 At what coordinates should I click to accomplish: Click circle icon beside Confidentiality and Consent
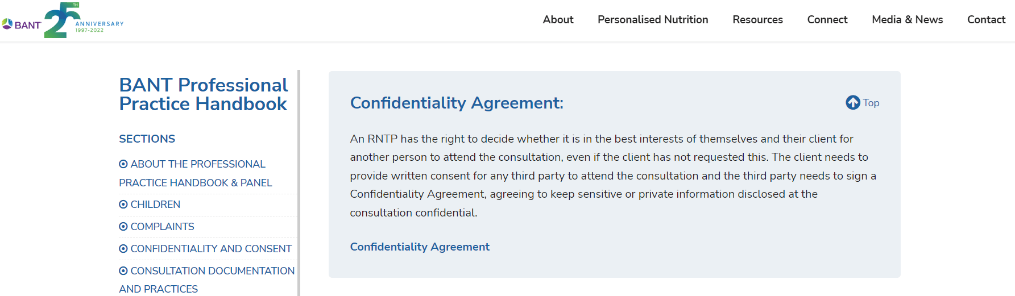(123, 249)
